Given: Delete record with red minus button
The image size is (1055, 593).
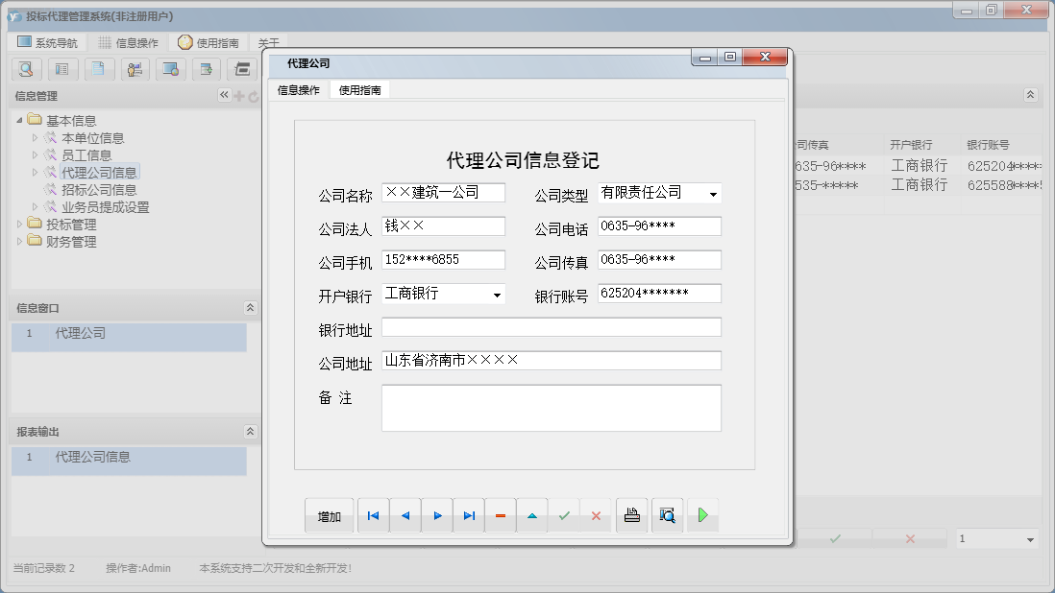Looking at the screenshot, I should pyautogui.click(x=501, y=516).
